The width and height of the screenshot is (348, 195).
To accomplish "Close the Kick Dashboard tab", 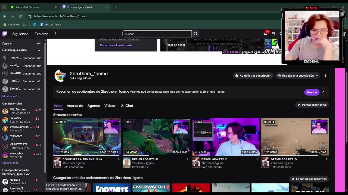I will click(56, 7).
